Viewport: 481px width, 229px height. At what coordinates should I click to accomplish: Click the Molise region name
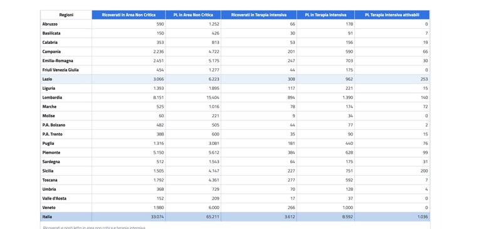point(48,116)
